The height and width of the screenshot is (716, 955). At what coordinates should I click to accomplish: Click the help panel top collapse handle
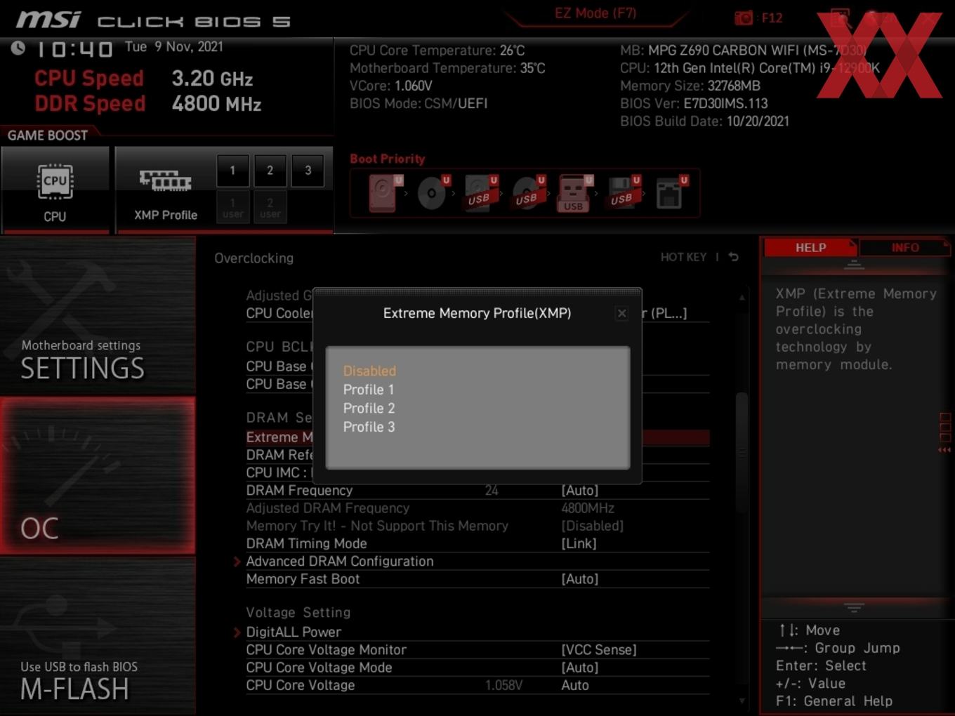(854, 265)
